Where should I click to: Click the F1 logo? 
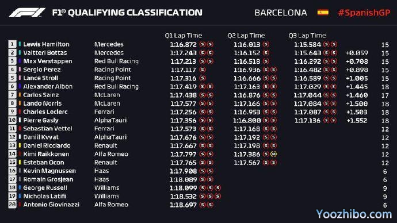click(27, 13)
